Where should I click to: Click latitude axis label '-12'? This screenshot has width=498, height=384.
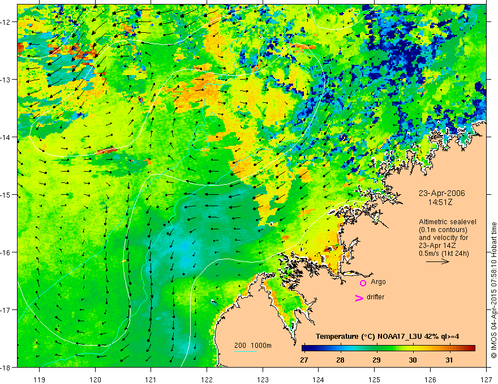[6, 22]
